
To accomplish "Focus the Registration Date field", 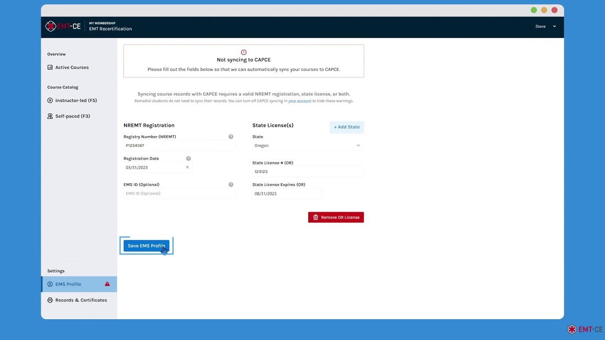I will pyautogui.click(x=157, y=168).
